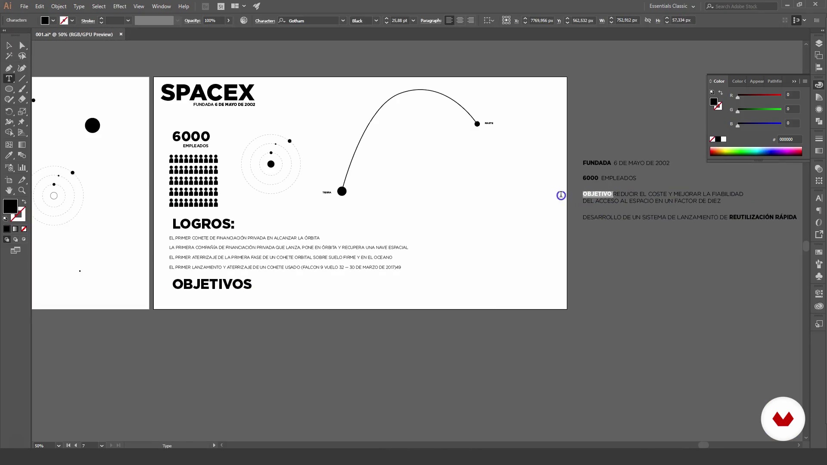The image size is (827, 465).
Task: Open the File menu
Action: click(24, 6)
